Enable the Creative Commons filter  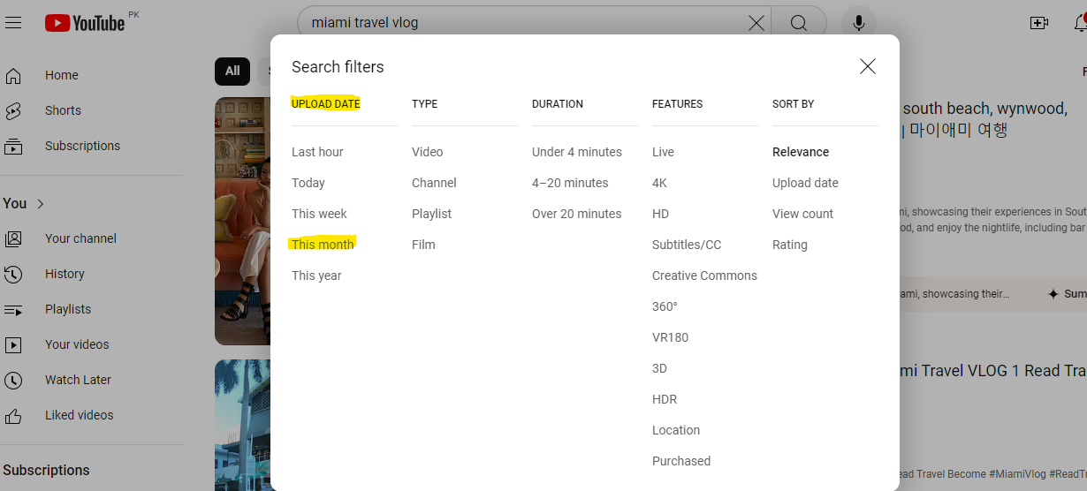704,276
